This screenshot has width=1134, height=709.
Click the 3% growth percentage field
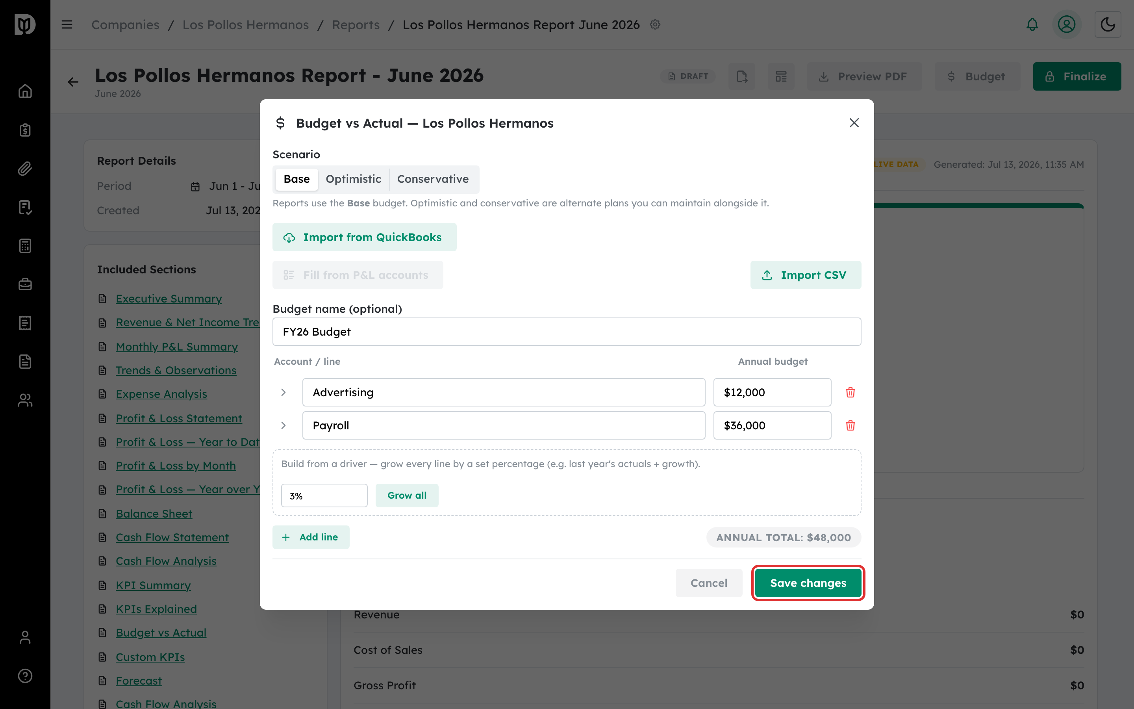click(x=324, y=496)
